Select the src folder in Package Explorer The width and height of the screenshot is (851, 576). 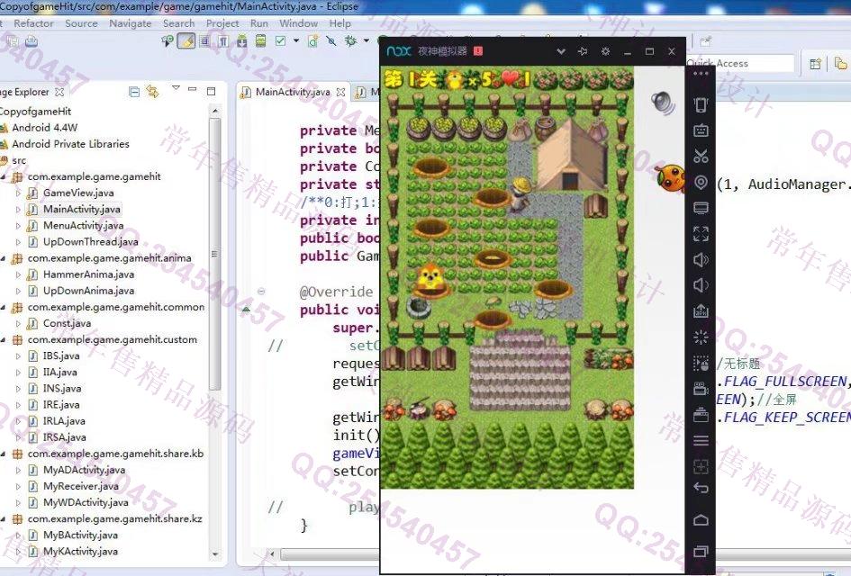18,160
